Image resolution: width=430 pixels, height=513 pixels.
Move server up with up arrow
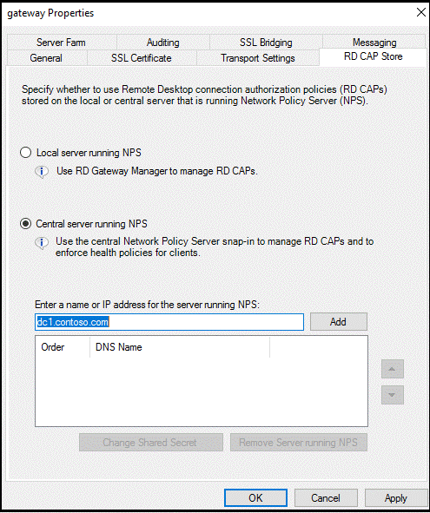tap(393, 369)
